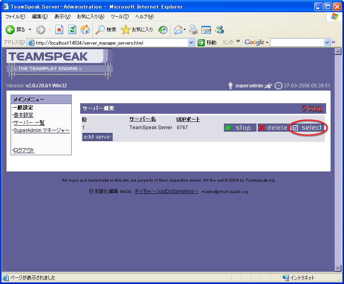Expand the Google toolbar overflow chevron
This screenshot has width=344, height=284.
point(333,42)
